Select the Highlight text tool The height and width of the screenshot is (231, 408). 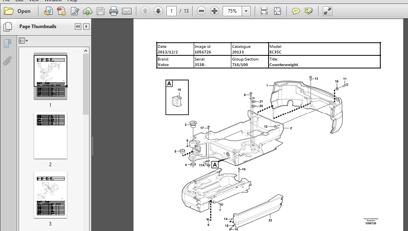point(309,11)
